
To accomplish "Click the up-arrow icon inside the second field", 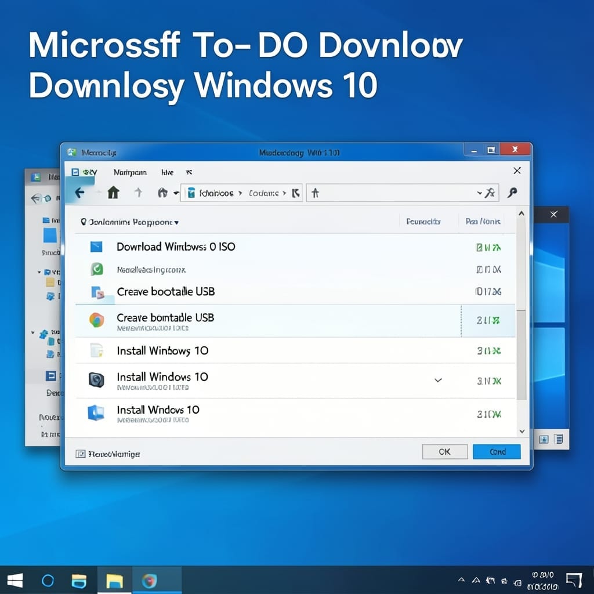I will (315, 193).
